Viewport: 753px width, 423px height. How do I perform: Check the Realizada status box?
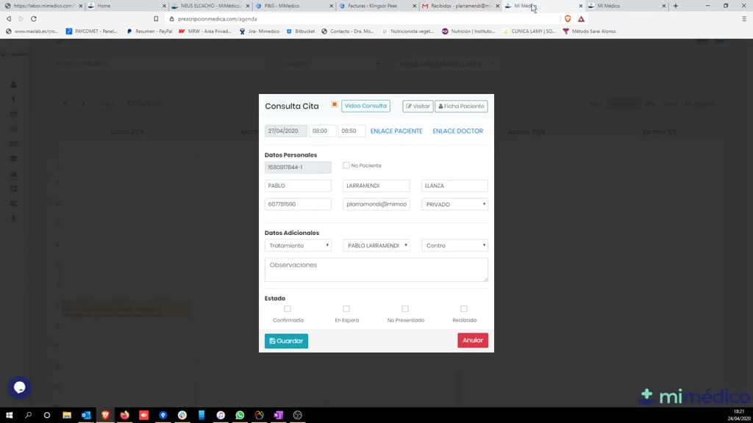464,309
